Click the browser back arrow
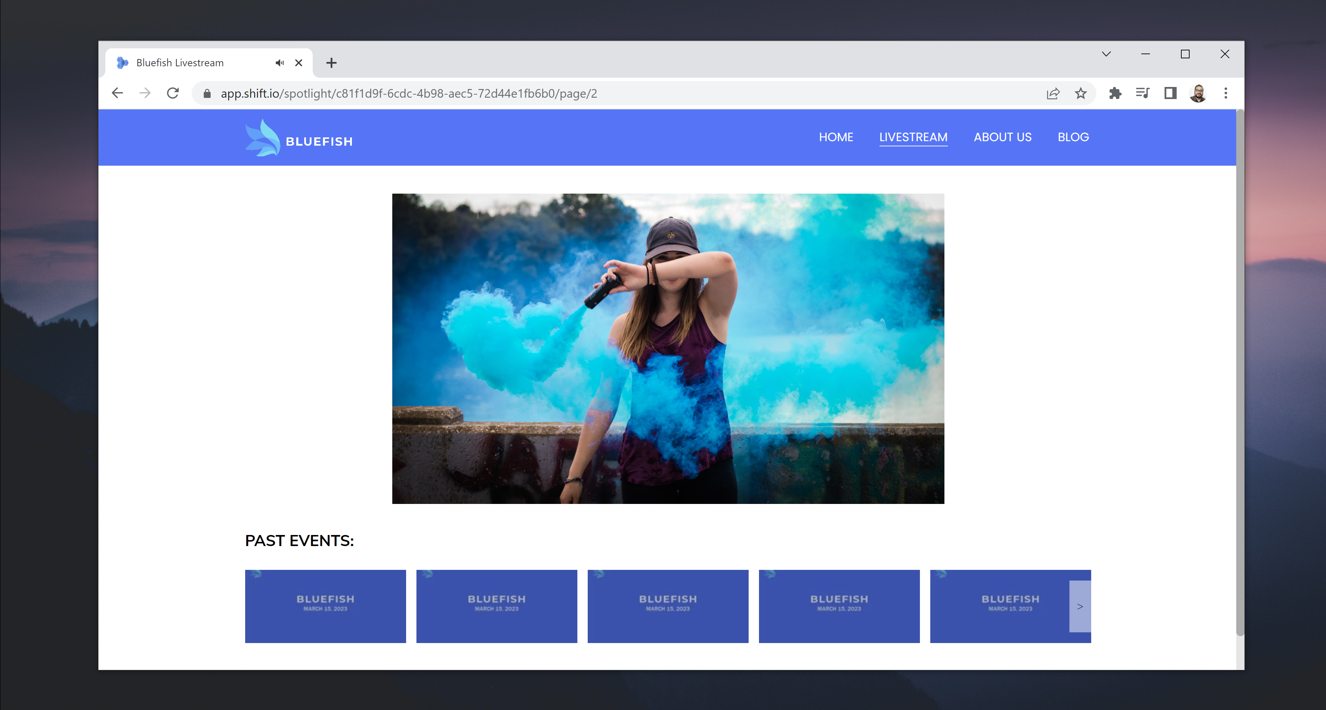This screenshot has width=1326, height=710. (x=117, y=93)
